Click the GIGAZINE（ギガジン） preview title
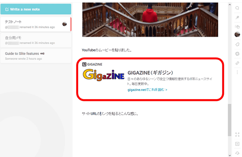This screenshot has height=157, width=242. click(x=150, y=72)
